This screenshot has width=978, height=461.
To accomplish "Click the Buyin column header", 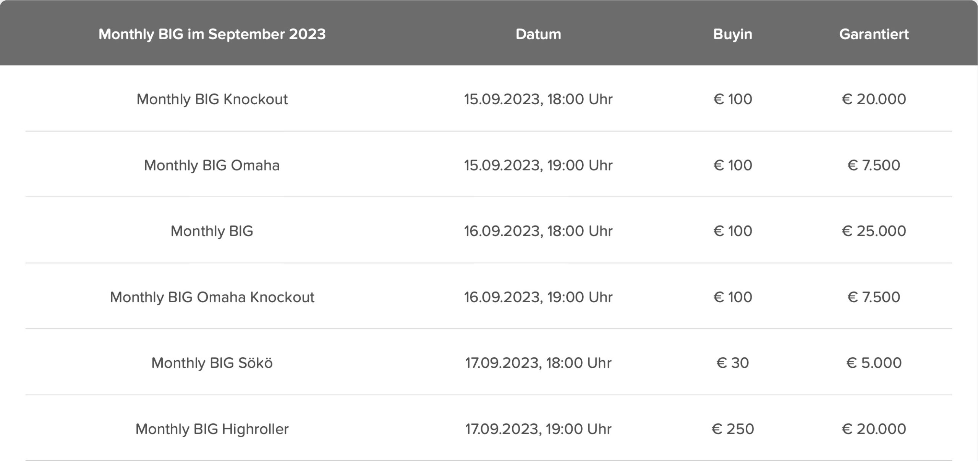I will tap(732, 34).
